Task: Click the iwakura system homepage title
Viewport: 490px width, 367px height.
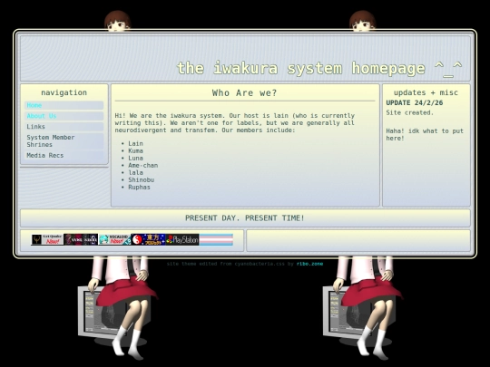Action: [319, 68]
